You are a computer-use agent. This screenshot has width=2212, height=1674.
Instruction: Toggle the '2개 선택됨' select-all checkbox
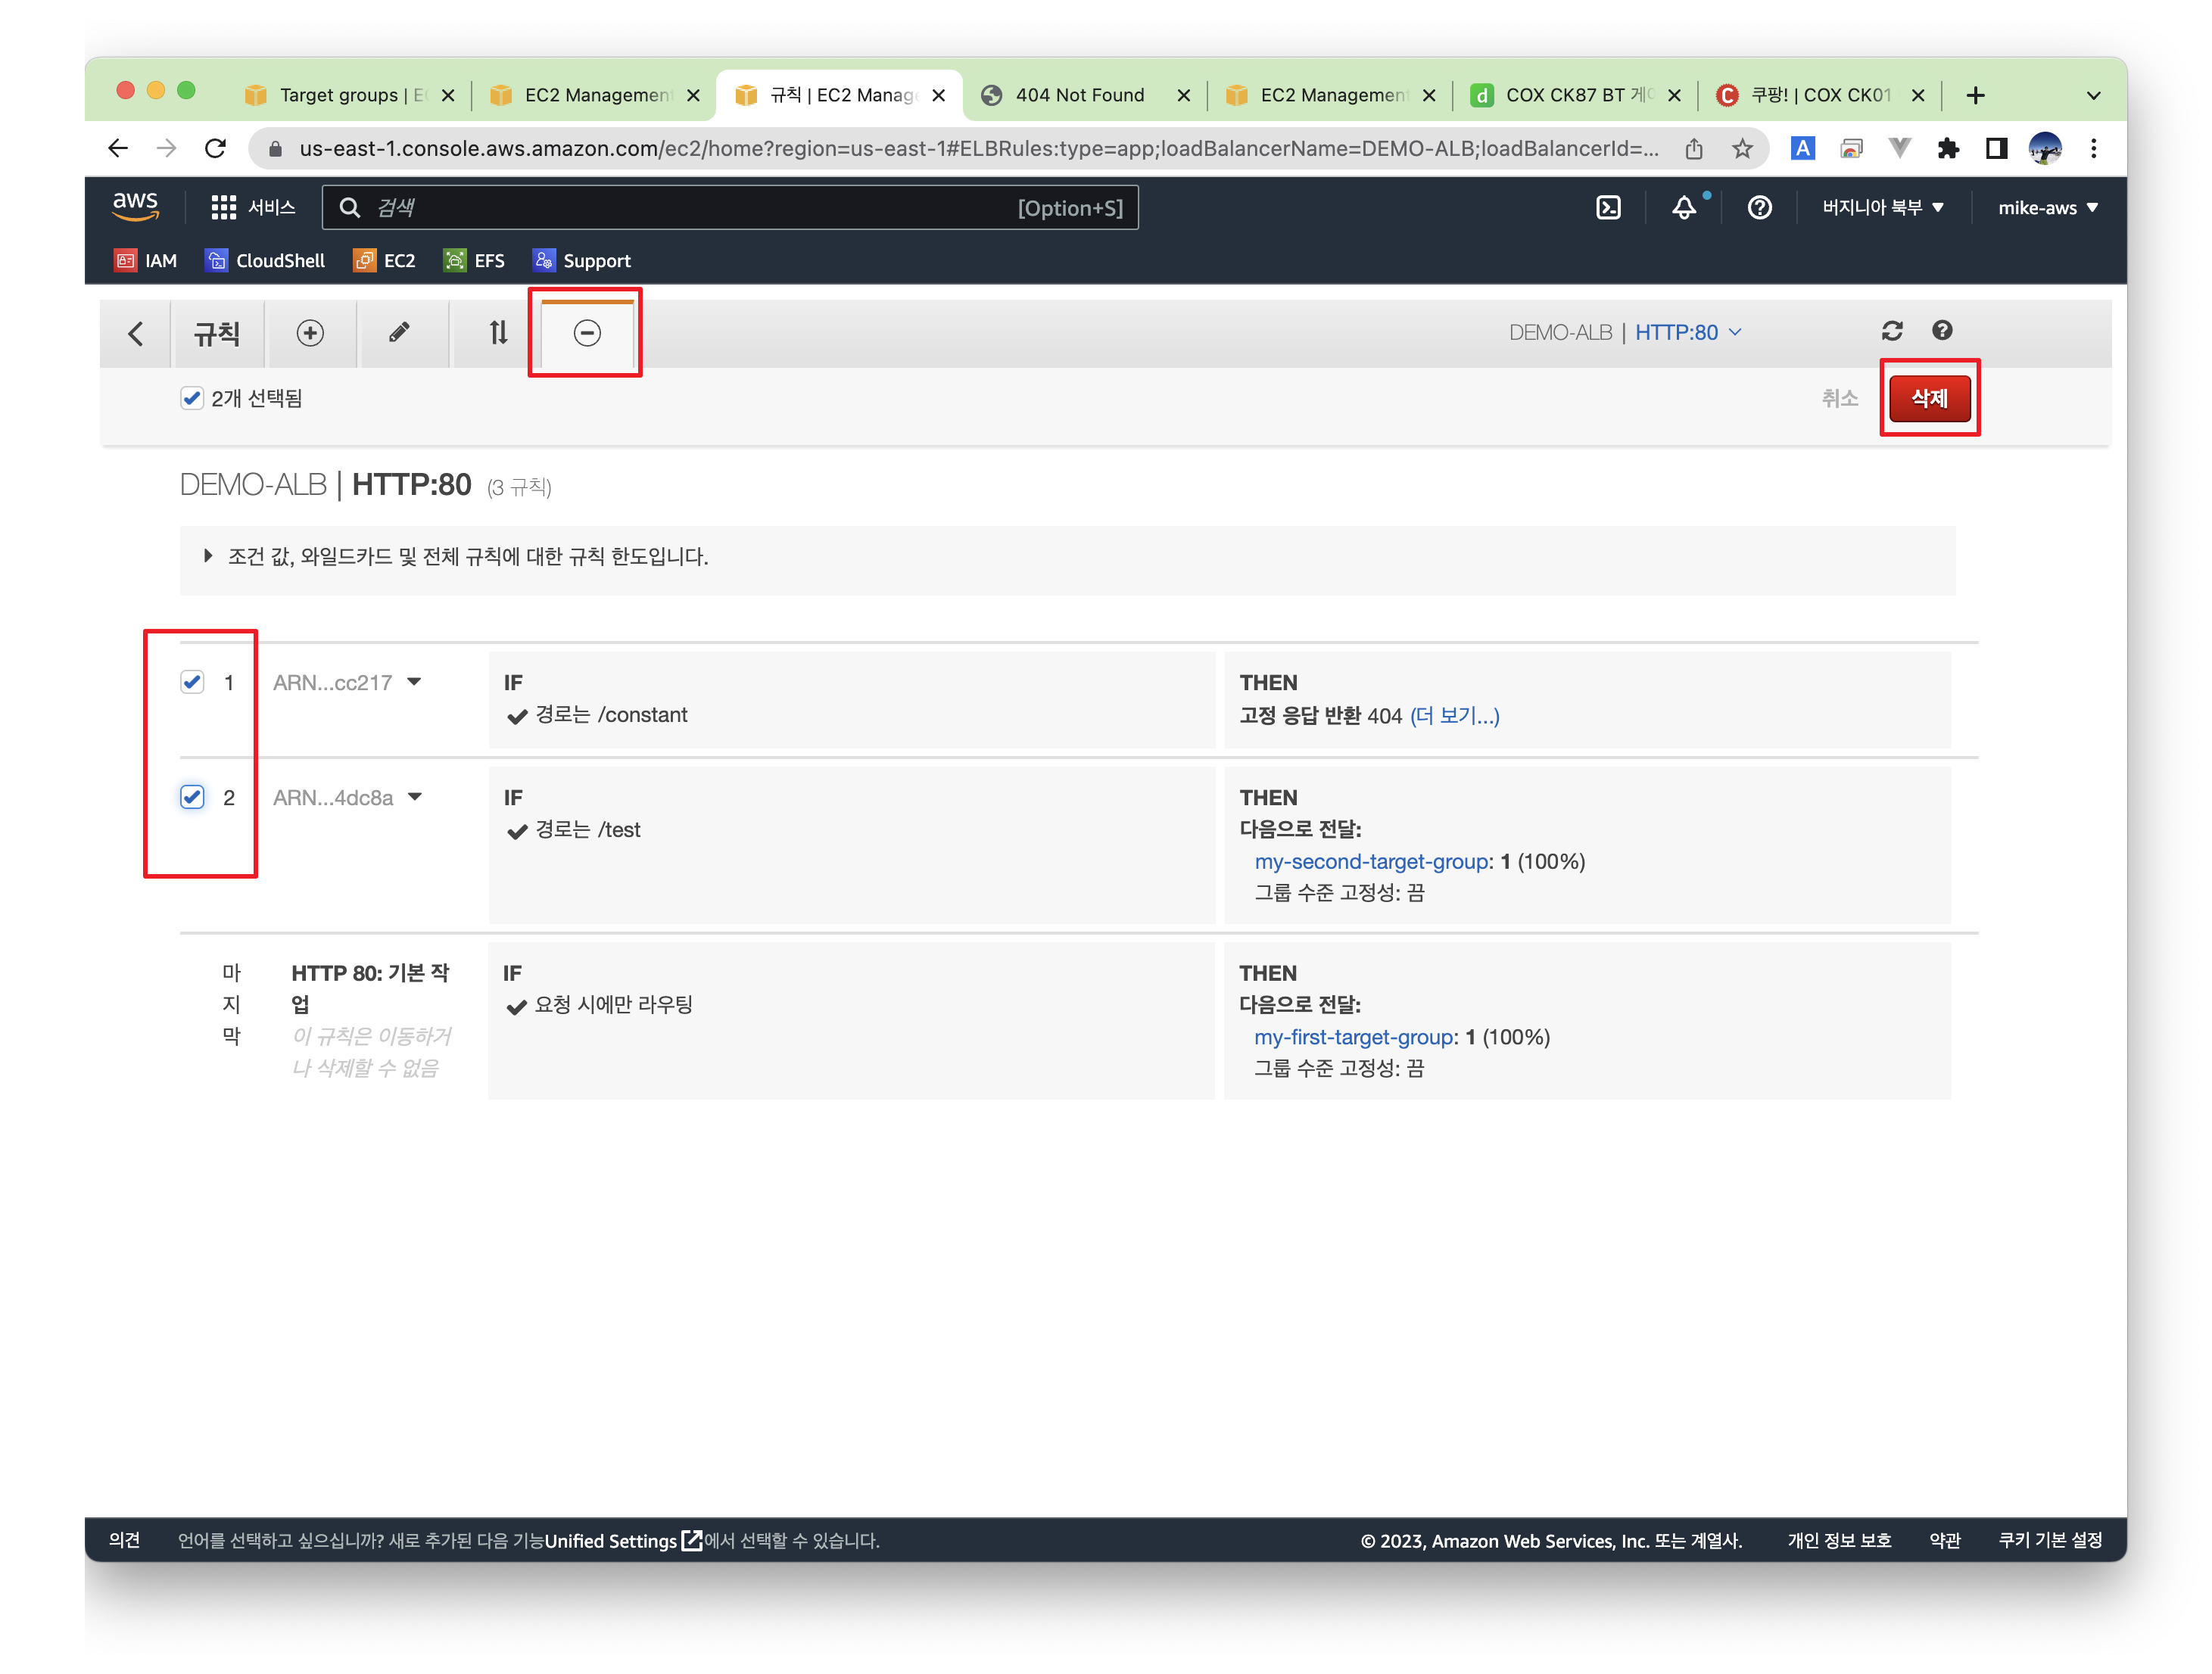tap(192, 399)
